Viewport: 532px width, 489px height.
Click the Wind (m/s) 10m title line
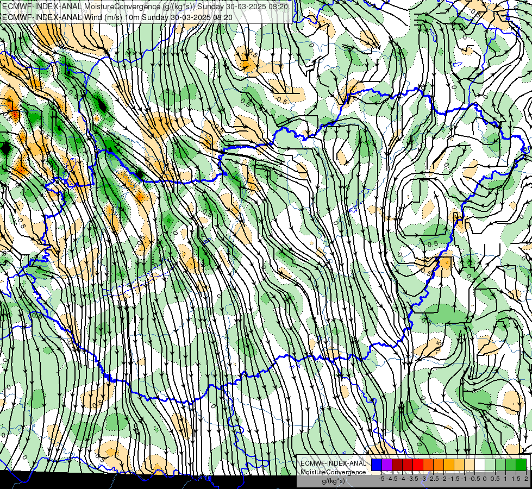tap(117, 17)
